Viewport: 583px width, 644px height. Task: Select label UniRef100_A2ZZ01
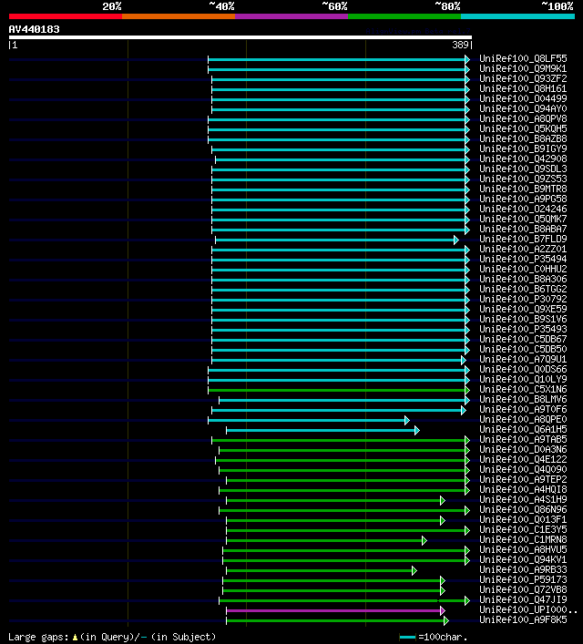[523, 249]
